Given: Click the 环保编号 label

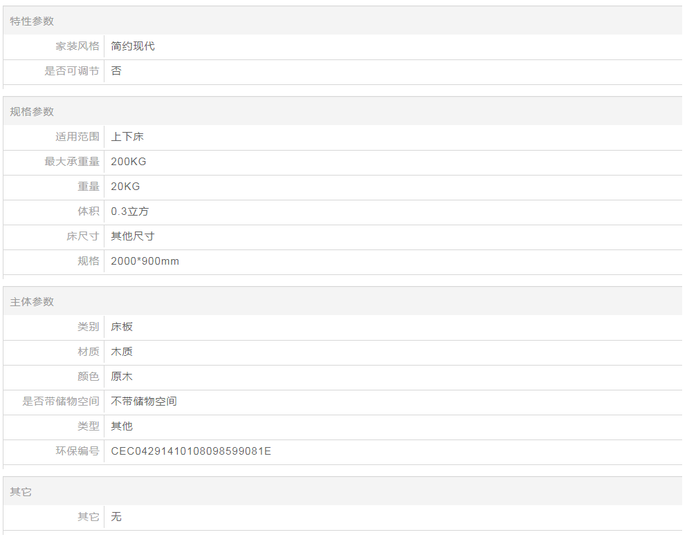Looking at the screenshot, I should point(77,451).
